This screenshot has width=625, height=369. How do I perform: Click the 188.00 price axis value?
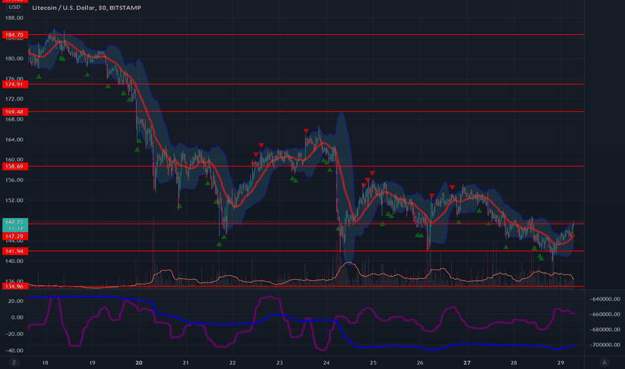[x=14, y=18]
